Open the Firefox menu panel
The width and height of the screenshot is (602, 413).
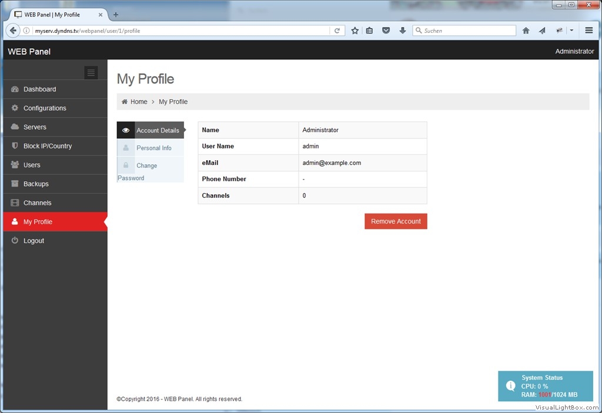(x=588, y=30)
